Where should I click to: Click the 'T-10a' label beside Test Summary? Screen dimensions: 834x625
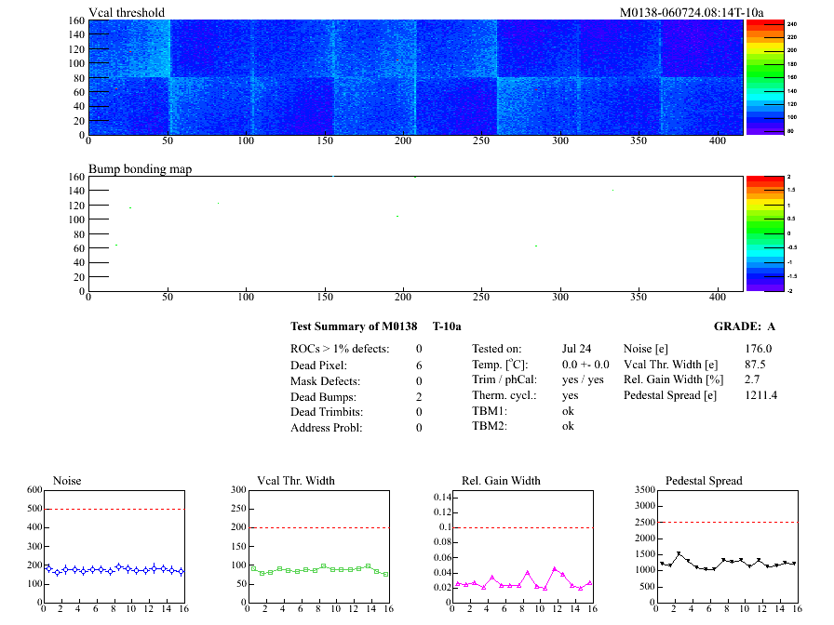447,326
